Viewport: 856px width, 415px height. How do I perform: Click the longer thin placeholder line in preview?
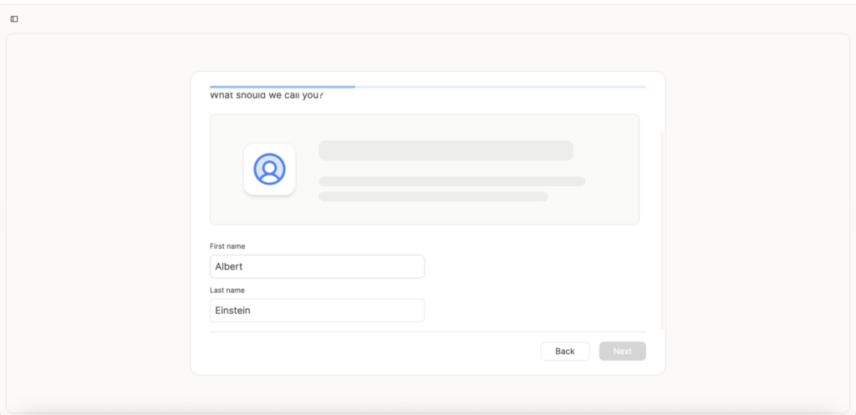click(451, 181)
